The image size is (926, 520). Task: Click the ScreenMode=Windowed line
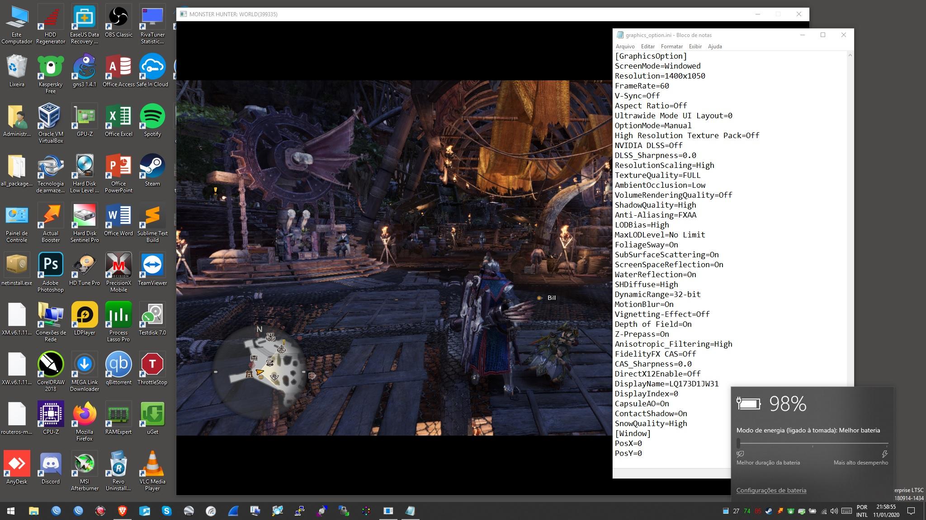pos(657,66)
